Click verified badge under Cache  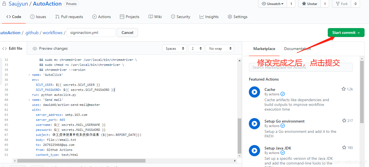click(x=283, y=94)
